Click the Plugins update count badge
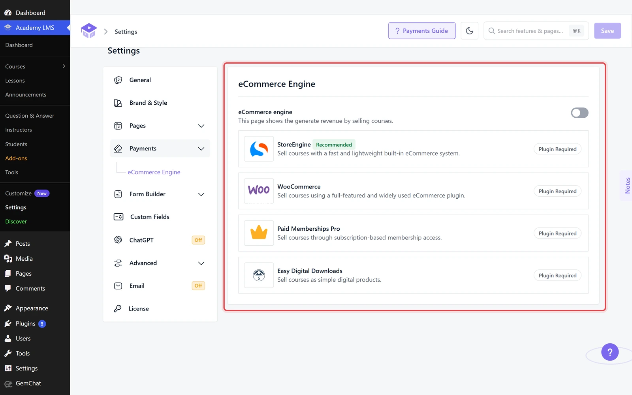Viewport: 632px width, 395px height. pyautogui.click(x=42, y=324)
